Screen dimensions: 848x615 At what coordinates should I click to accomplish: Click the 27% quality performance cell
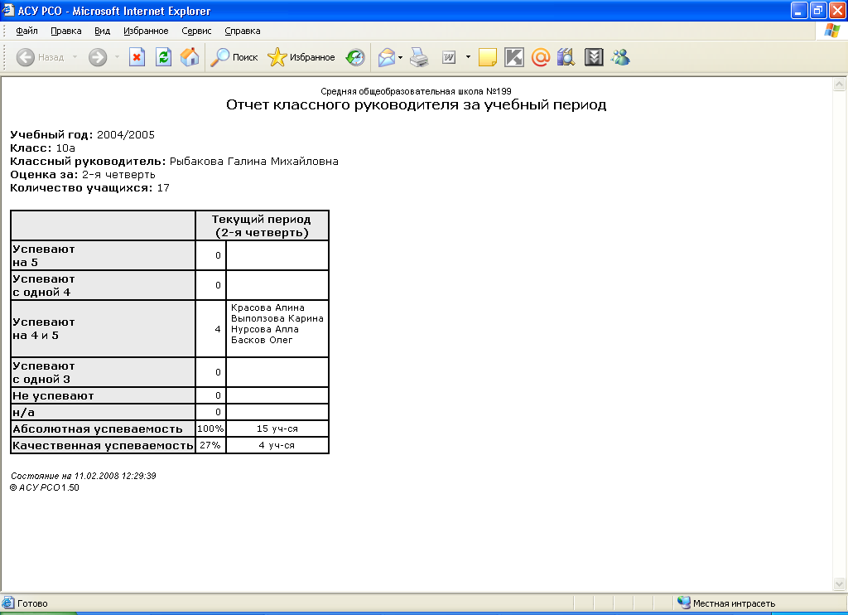point(210,446)
